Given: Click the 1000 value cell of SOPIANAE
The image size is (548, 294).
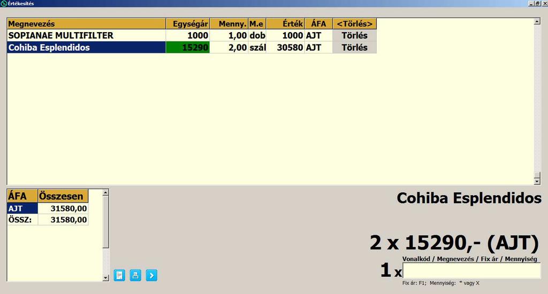Looking at the screenshot, I should tap(285, 35).
